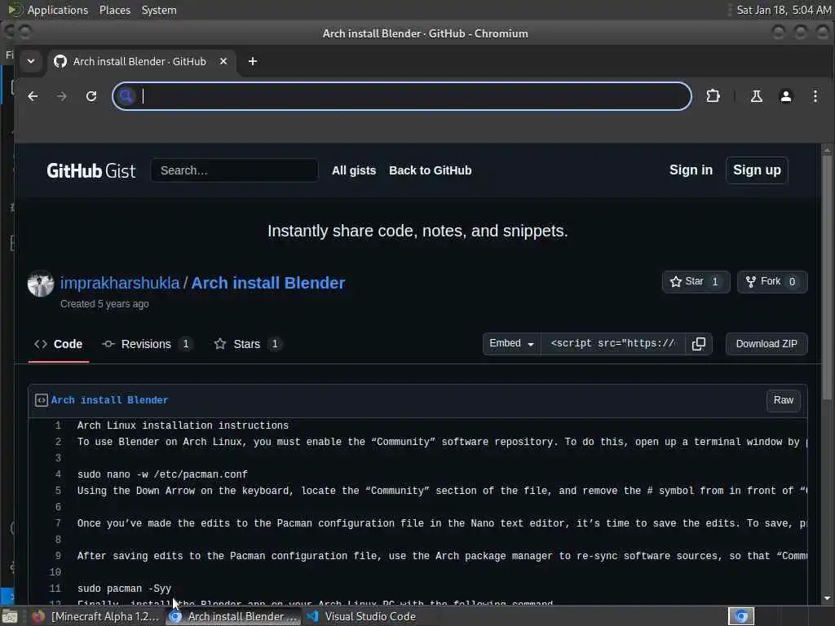Select line number 4
Image resolution: width=835 pixels, height=626 pixels.
click(58, 474)
